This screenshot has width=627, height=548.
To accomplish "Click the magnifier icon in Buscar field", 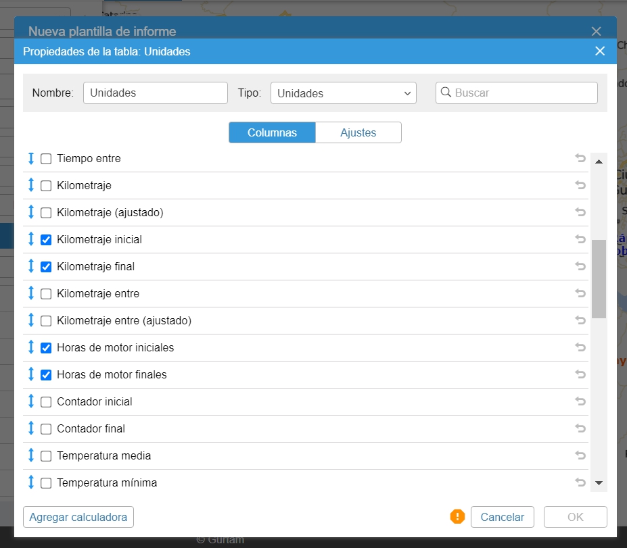I will (446, 93).
